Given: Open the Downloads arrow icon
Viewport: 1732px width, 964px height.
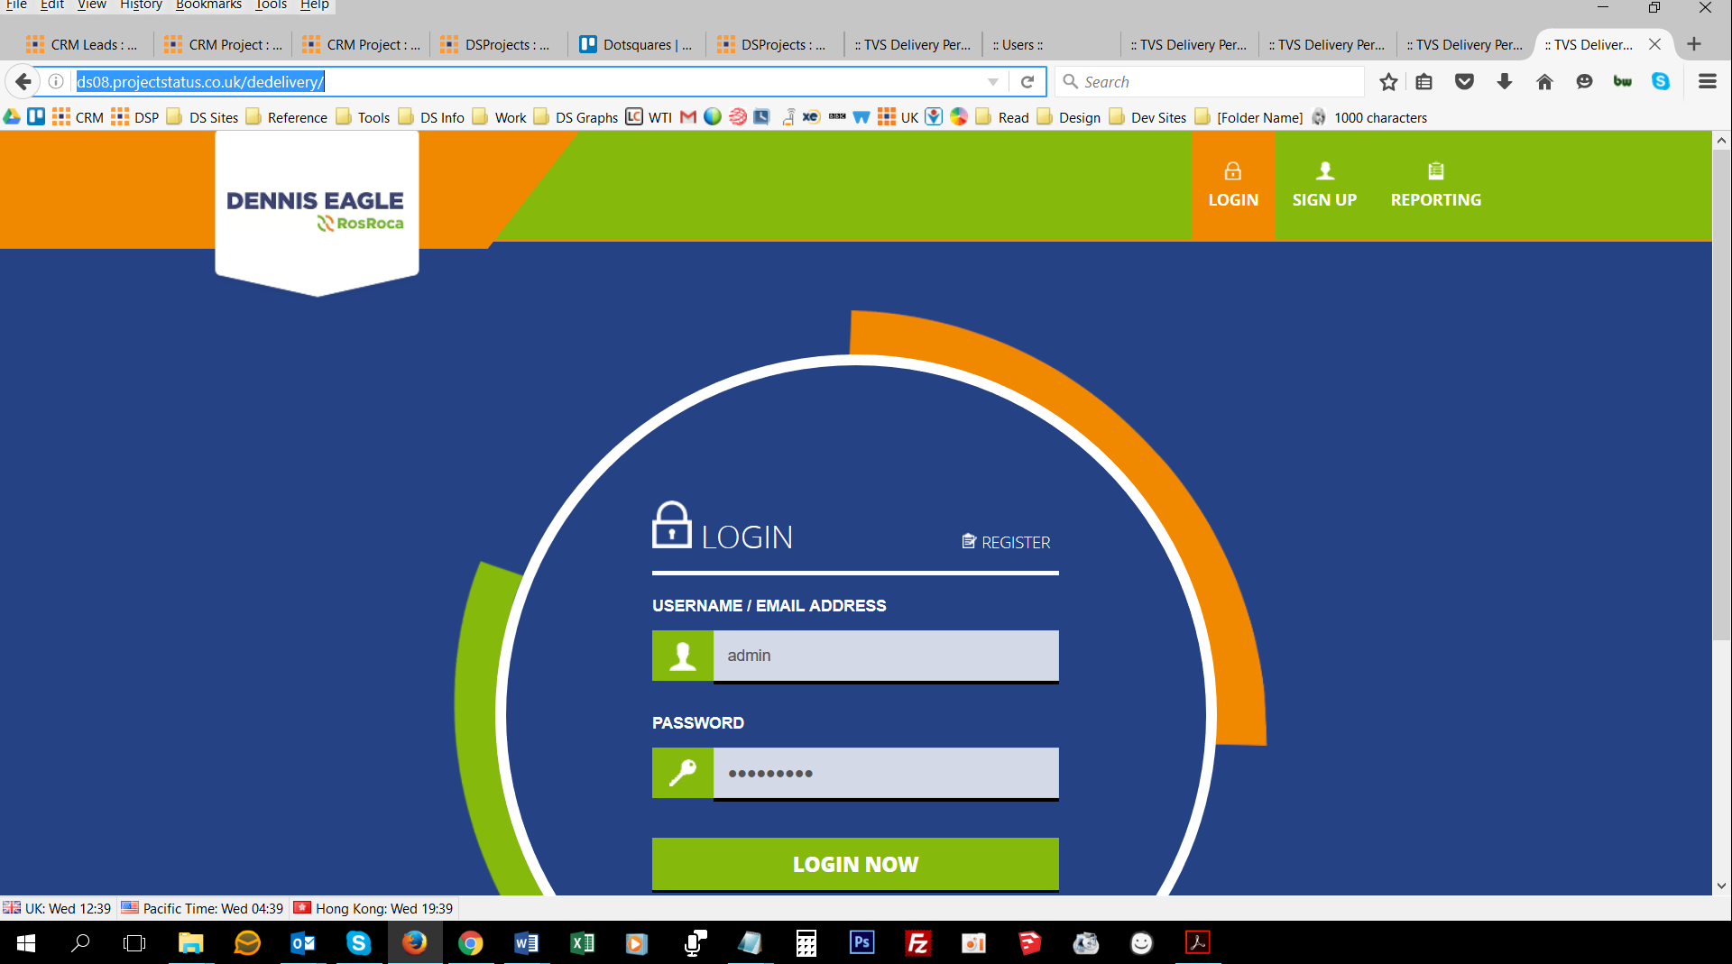Looking at the screenshot, I should click(1504, 82).
